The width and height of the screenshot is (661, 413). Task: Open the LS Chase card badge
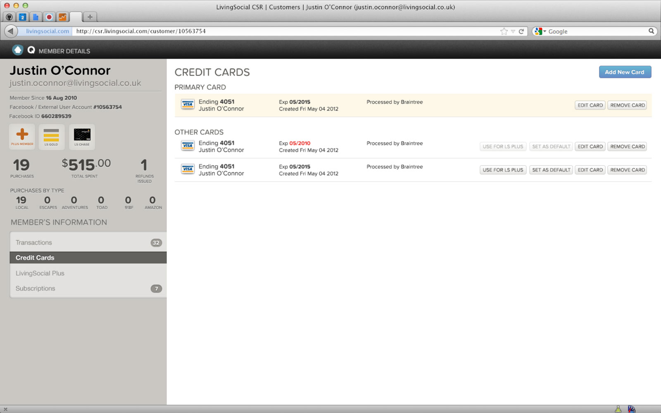[82, 137]
